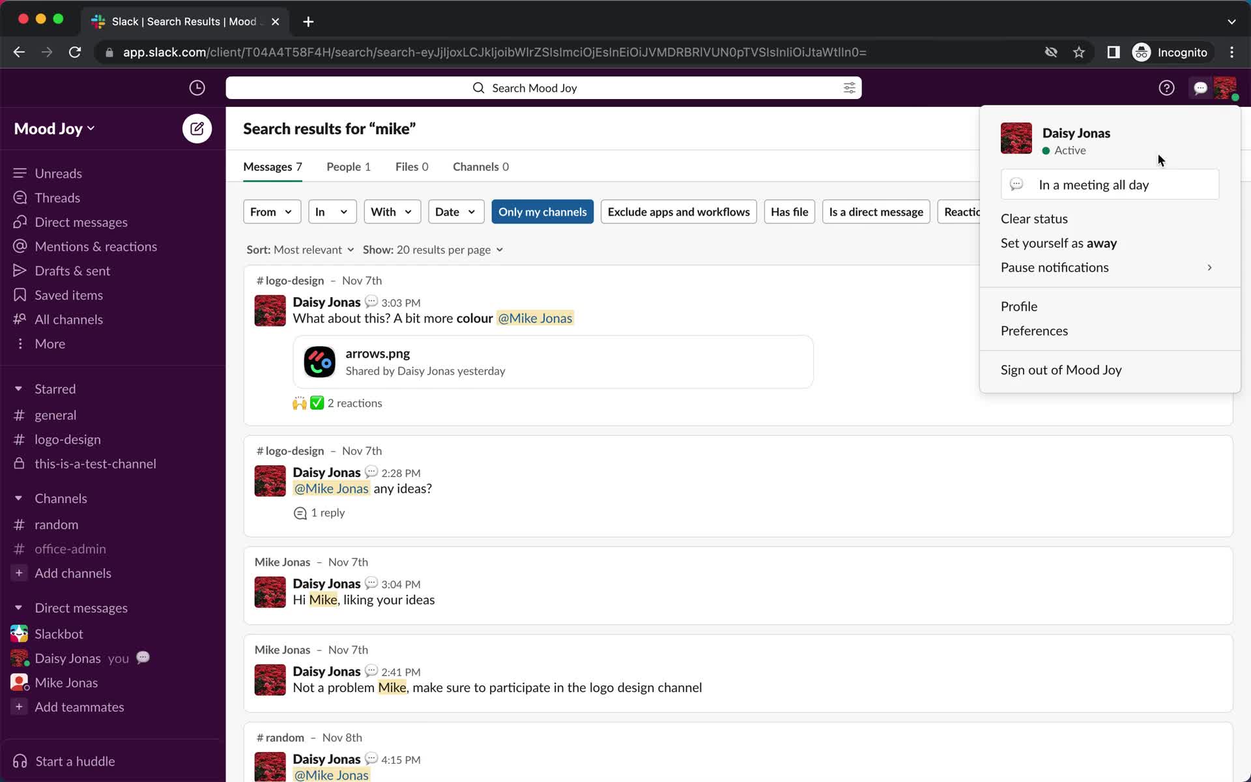Click Set yourself as away
Image resolution: width=1251 pixels, height=782 pixels.
[x=1058, y=242]
